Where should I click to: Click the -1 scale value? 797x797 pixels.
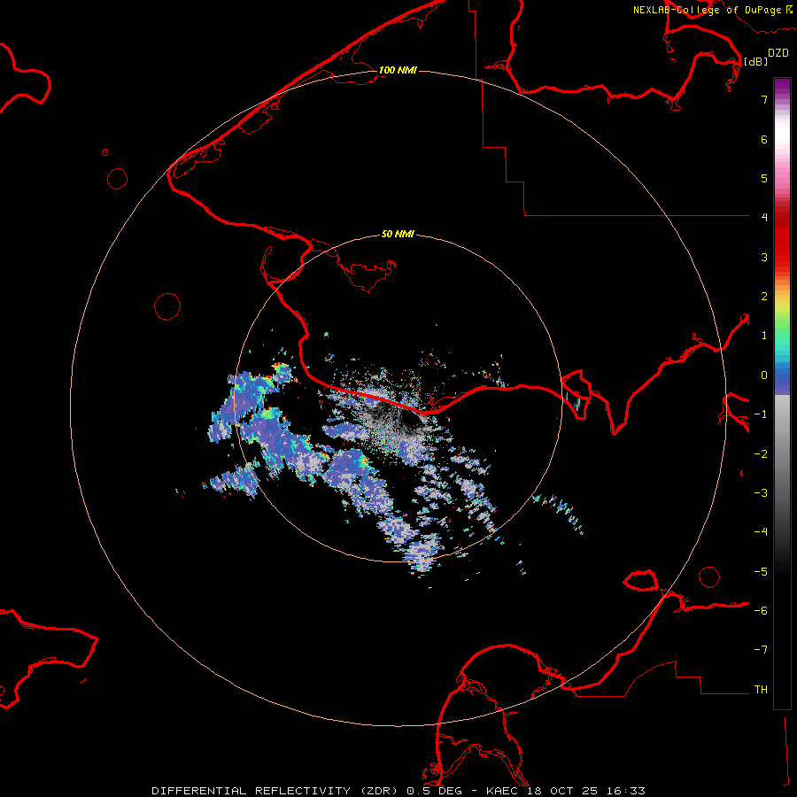tap(761, 414)
